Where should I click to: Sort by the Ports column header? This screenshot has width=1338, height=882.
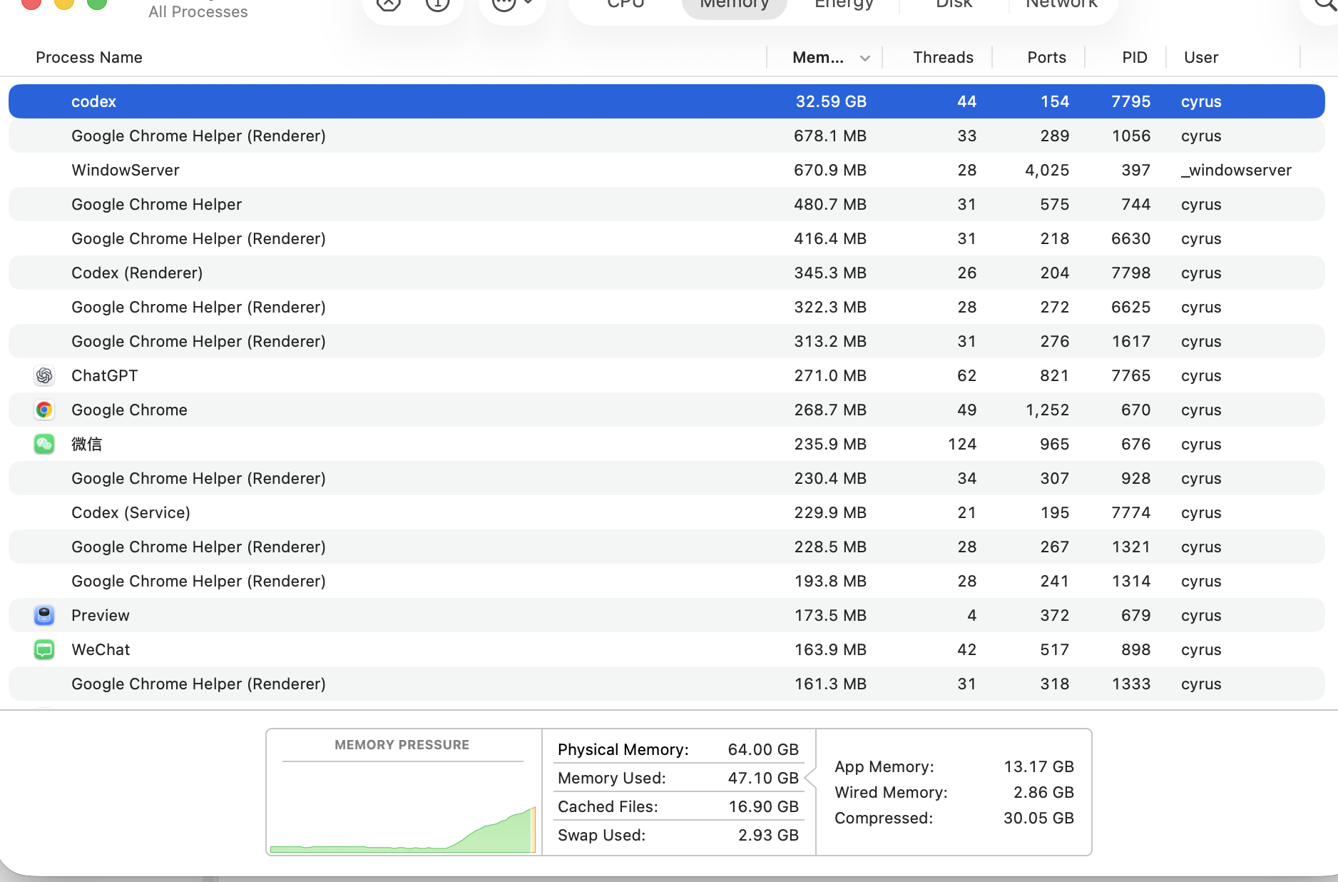(x=1046, y=57)
